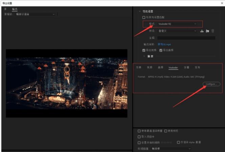Click the video preview image
225x152 pixels.
(x=66, y=83)
